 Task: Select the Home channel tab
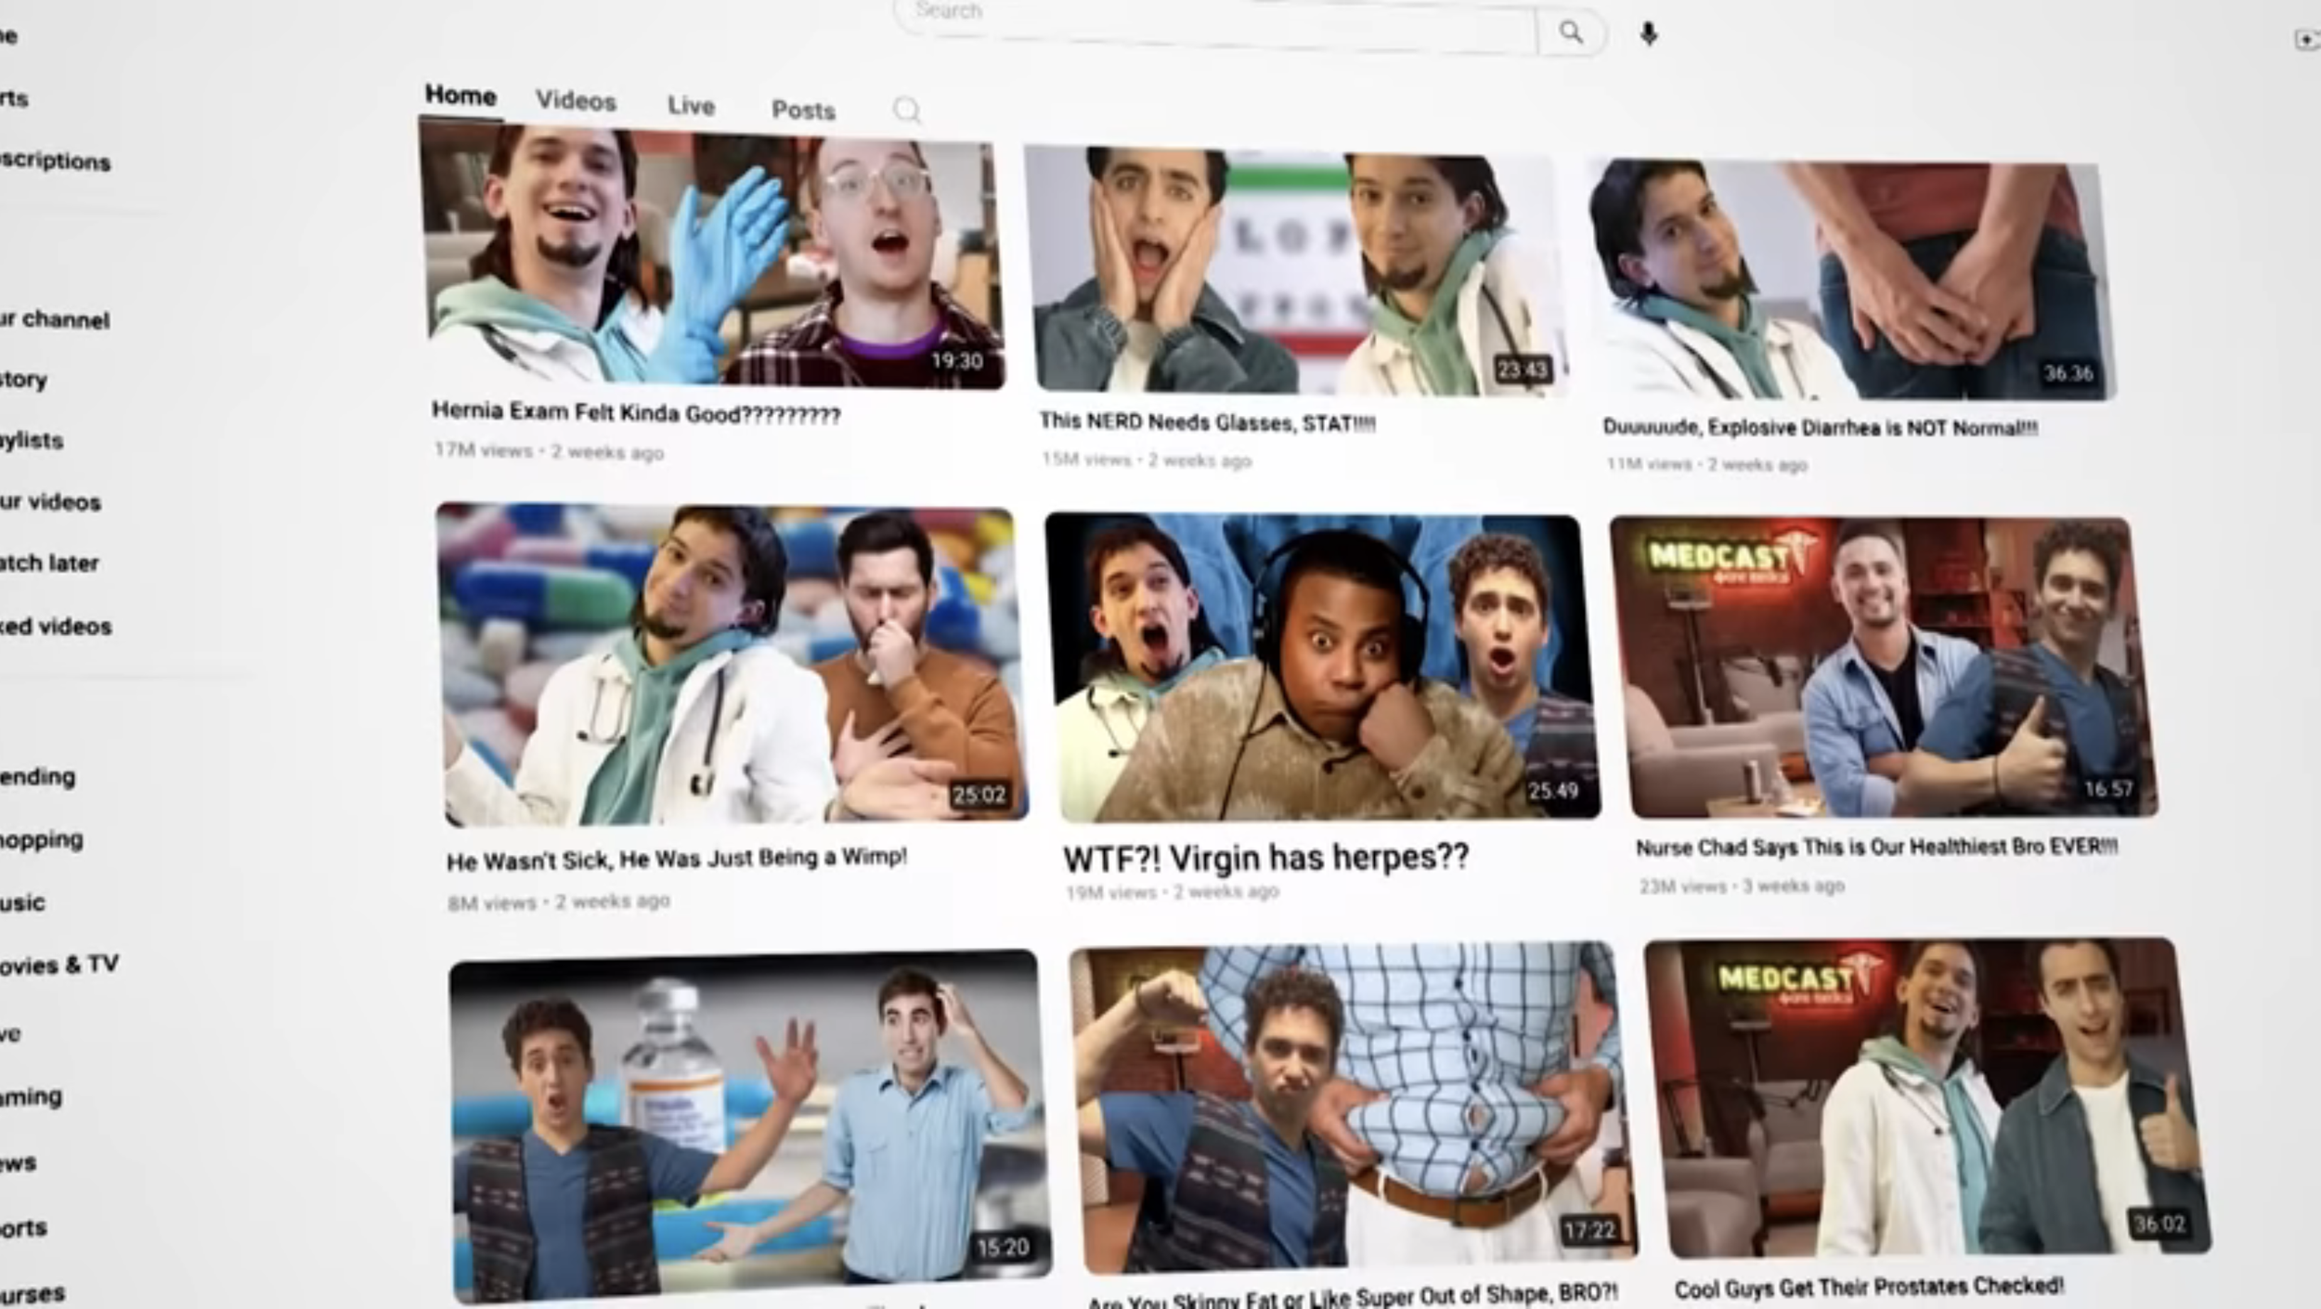(x=460, y=96)
